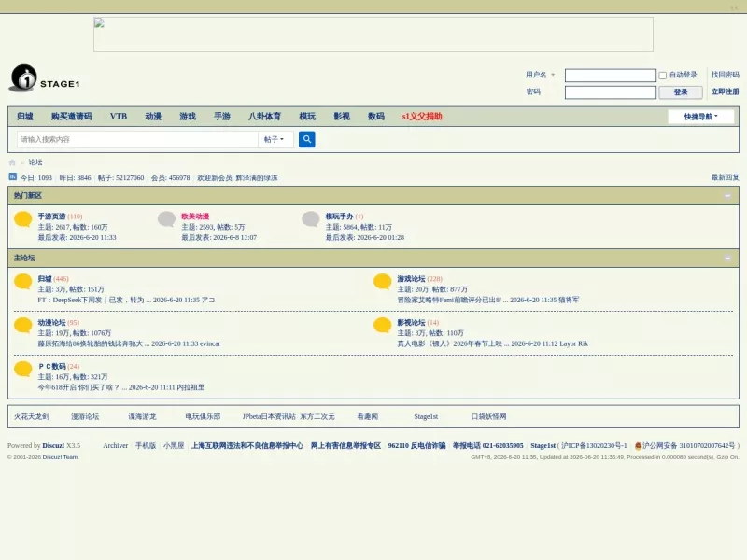Open the VTB nav item

pyautogui.click(x=119, y=116)
